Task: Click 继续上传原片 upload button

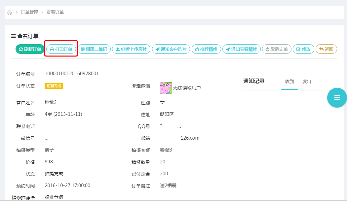Action: [131, 49]
